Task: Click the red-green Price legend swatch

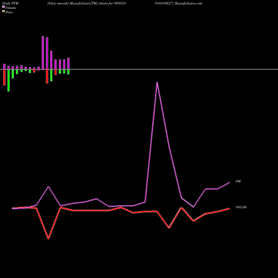Action: point(3,11)
